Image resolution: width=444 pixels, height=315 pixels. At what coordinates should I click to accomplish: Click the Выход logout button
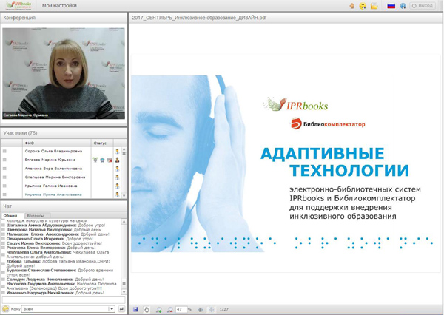(x=423, y=6)
